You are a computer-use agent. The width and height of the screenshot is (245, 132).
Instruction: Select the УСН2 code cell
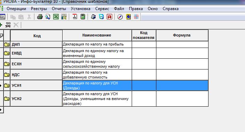pyautogui.click(x=36, y=99)
